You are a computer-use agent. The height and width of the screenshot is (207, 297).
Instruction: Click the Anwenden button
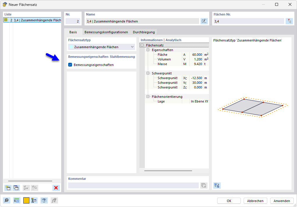pos(282,201)
